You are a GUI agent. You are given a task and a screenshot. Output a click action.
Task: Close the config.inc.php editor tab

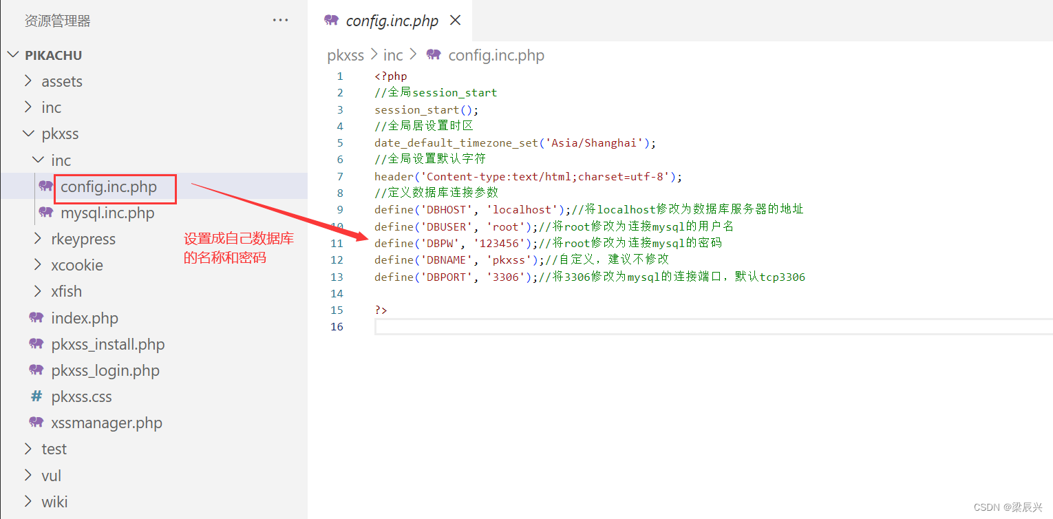click(x=455, y=21)
